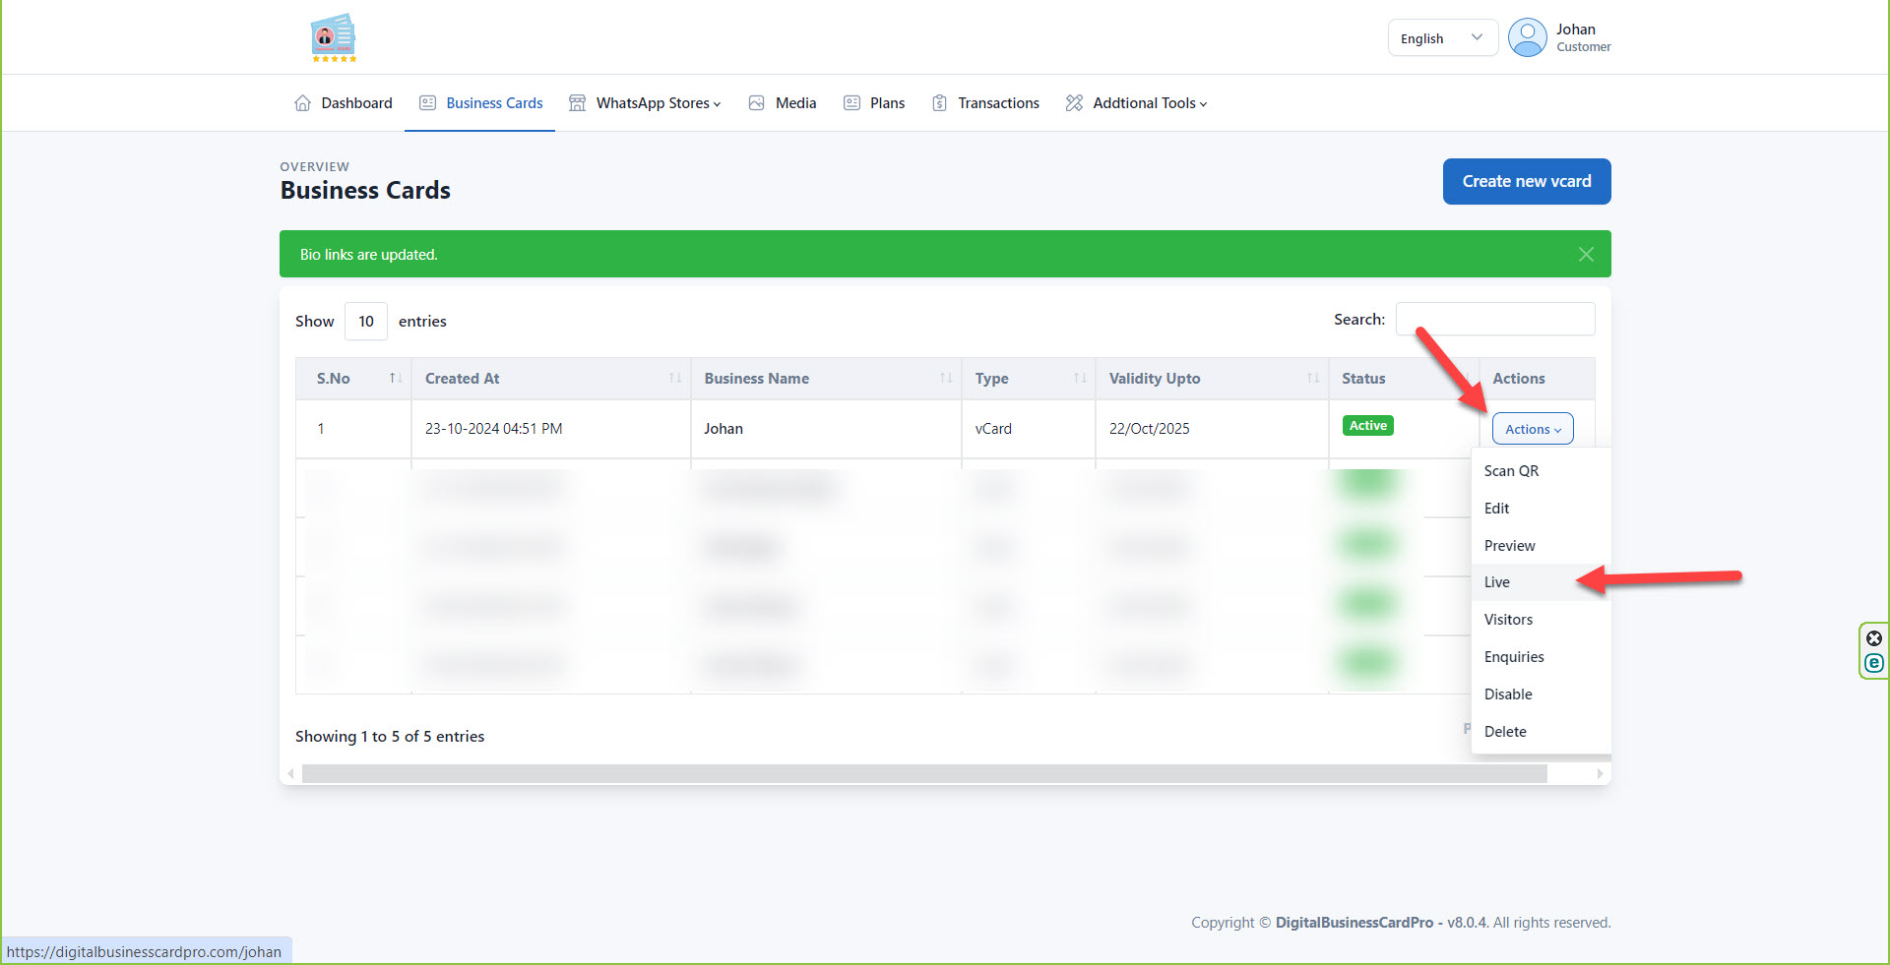Screen dimensions: 1890x965
Task: Click into the Search input field
Action: click(x=1494, y=320)
